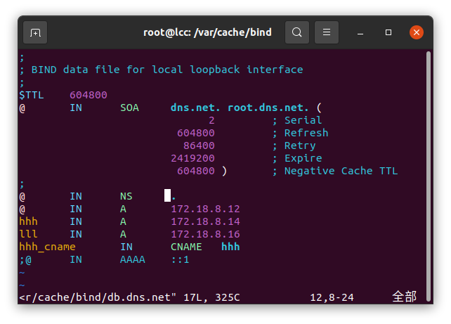Click the IP 172.18.8.12
451x324 pixels.
pos(205,209)
